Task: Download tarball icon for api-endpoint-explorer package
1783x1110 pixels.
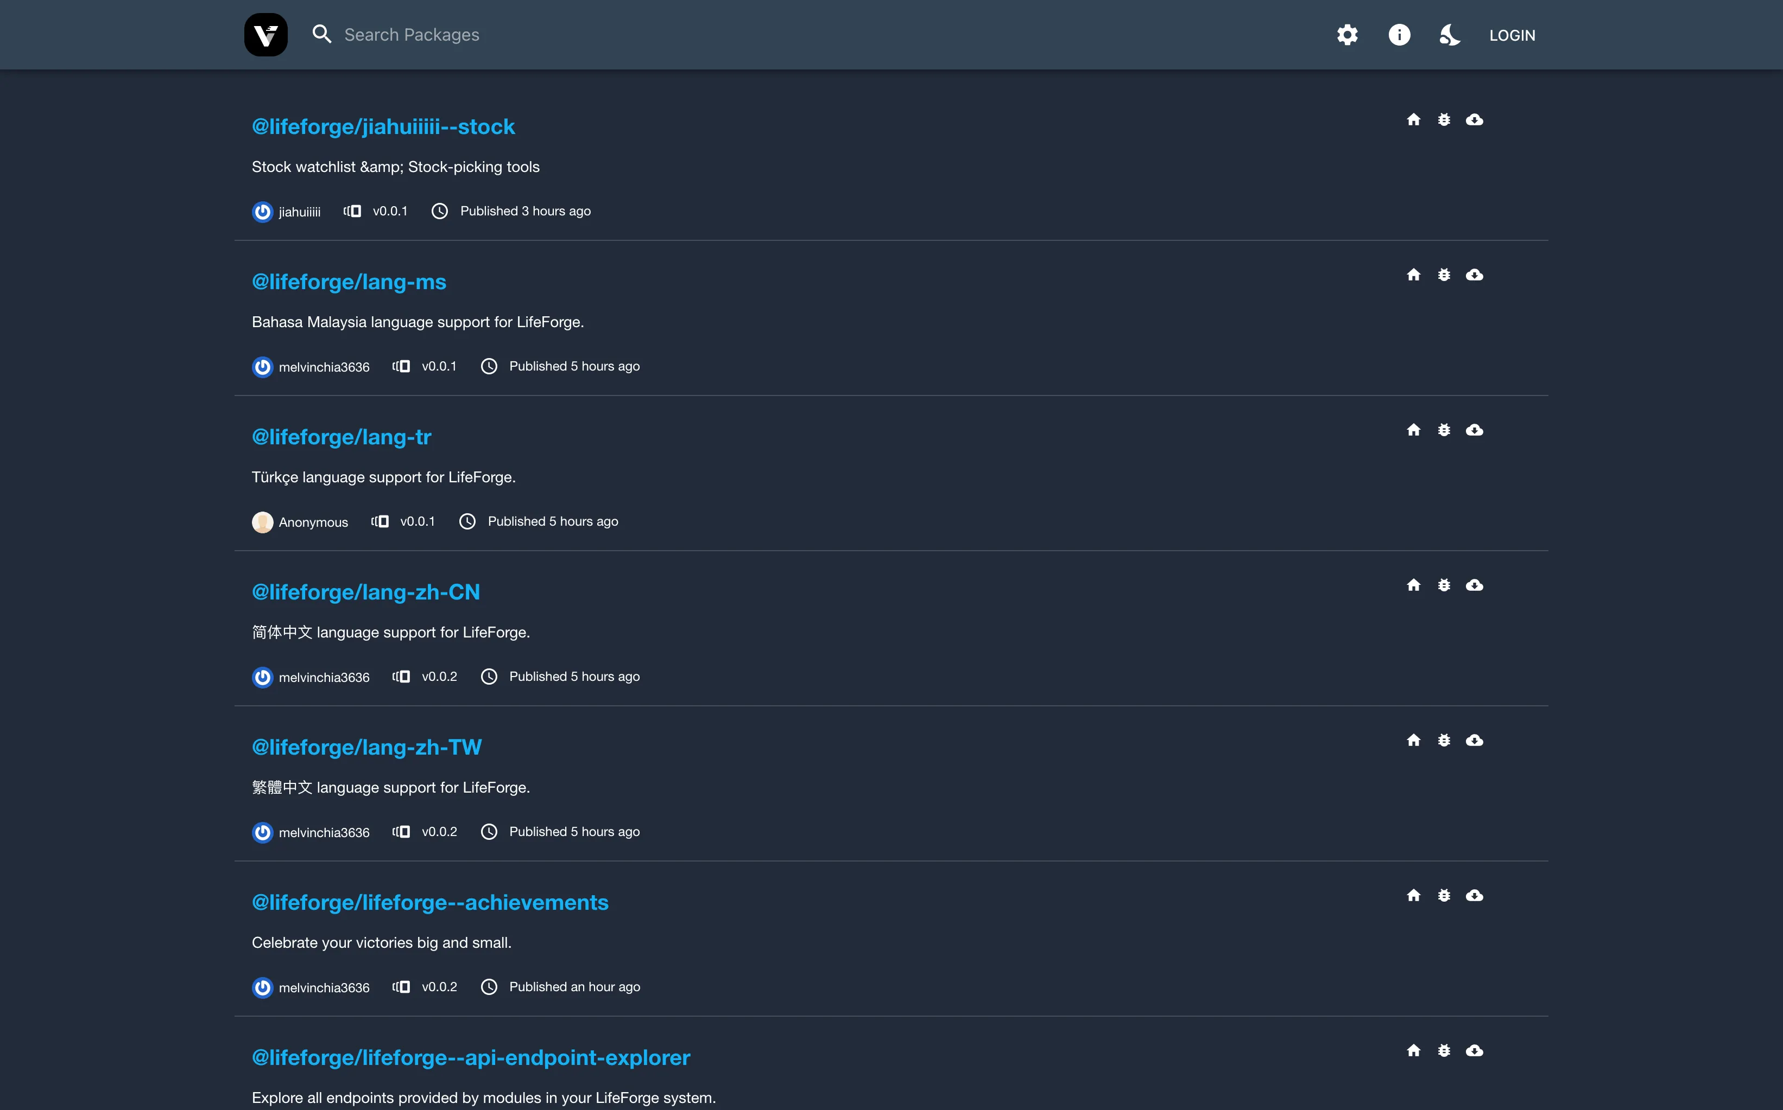Action: [1475, 1050]
